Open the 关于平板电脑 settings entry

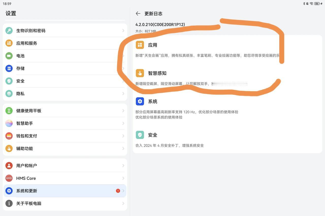tap(65, 203)
